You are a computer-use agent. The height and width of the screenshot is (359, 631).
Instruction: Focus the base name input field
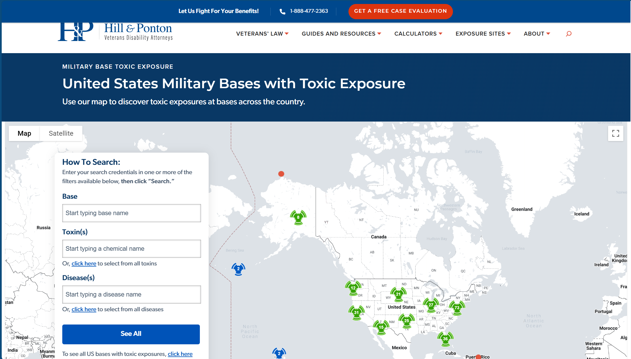pos(131,213)
